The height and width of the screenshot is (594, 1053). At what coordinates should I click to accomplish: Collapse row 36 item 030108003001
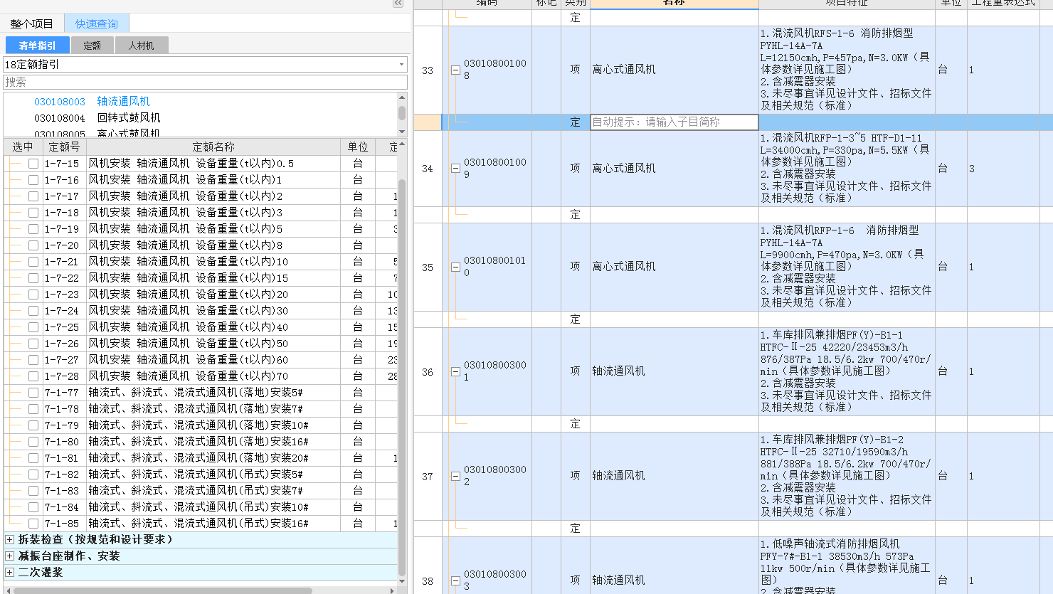(x=455, y=371)
